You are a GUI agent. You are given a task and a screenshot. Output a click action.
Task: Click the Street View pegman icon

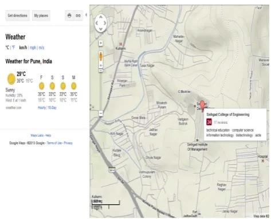(x=101, y=57)
